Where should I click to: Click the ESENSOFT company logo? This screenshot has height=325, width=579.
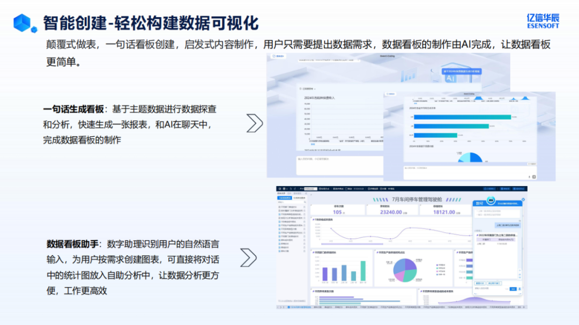tap(543, 21)
